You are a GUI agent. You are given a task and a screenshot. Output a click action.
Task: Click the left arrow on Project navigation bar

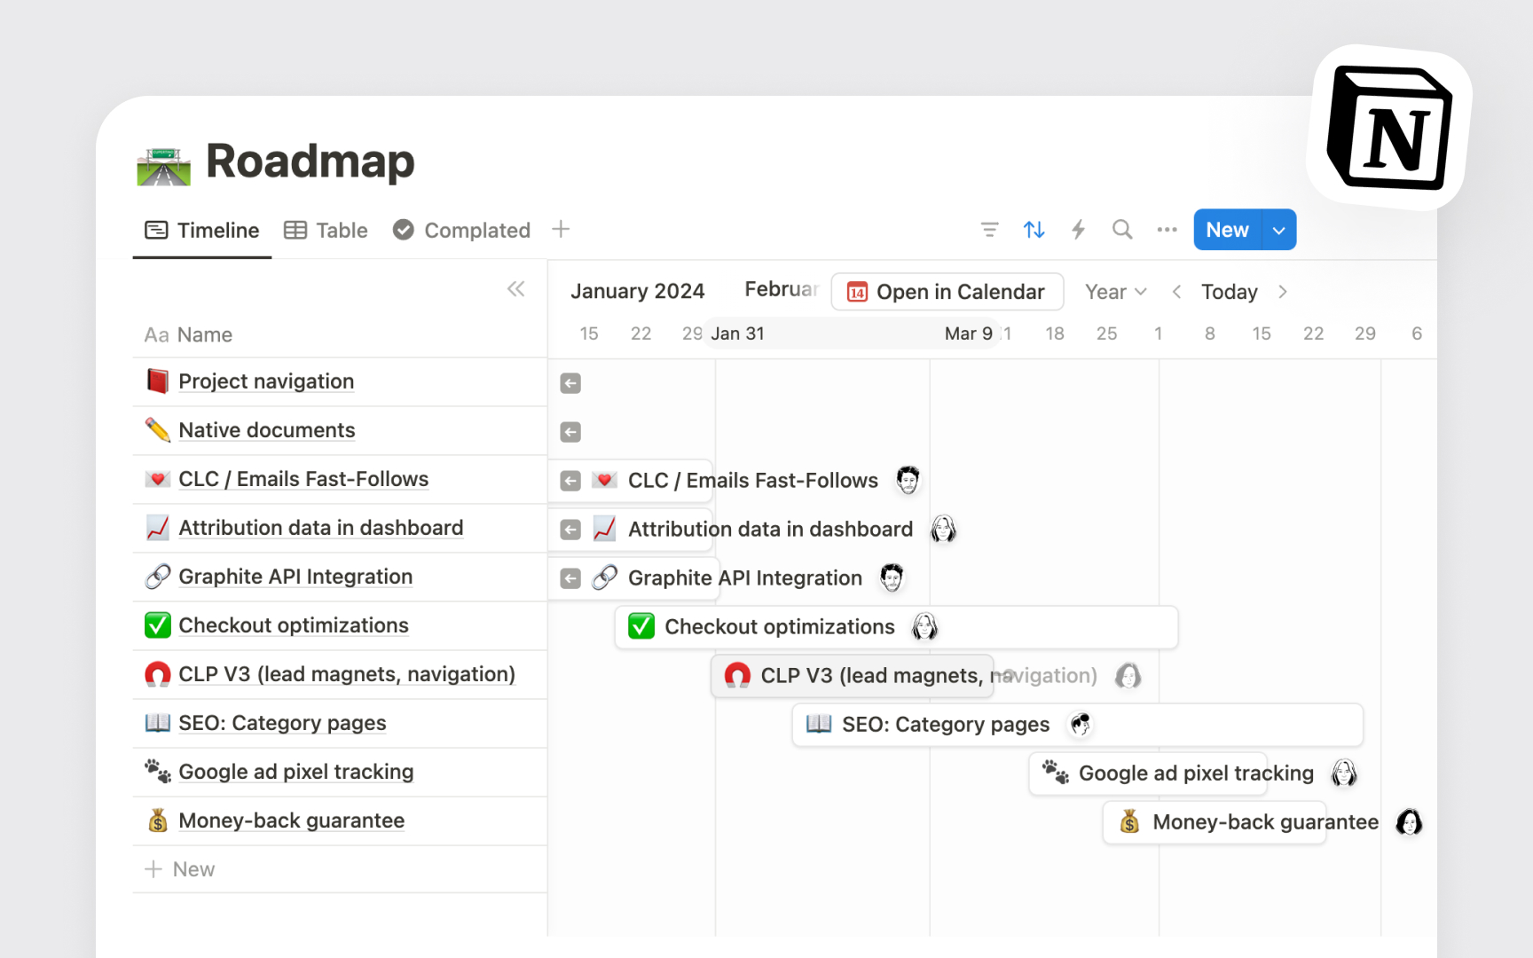[570, 383]
